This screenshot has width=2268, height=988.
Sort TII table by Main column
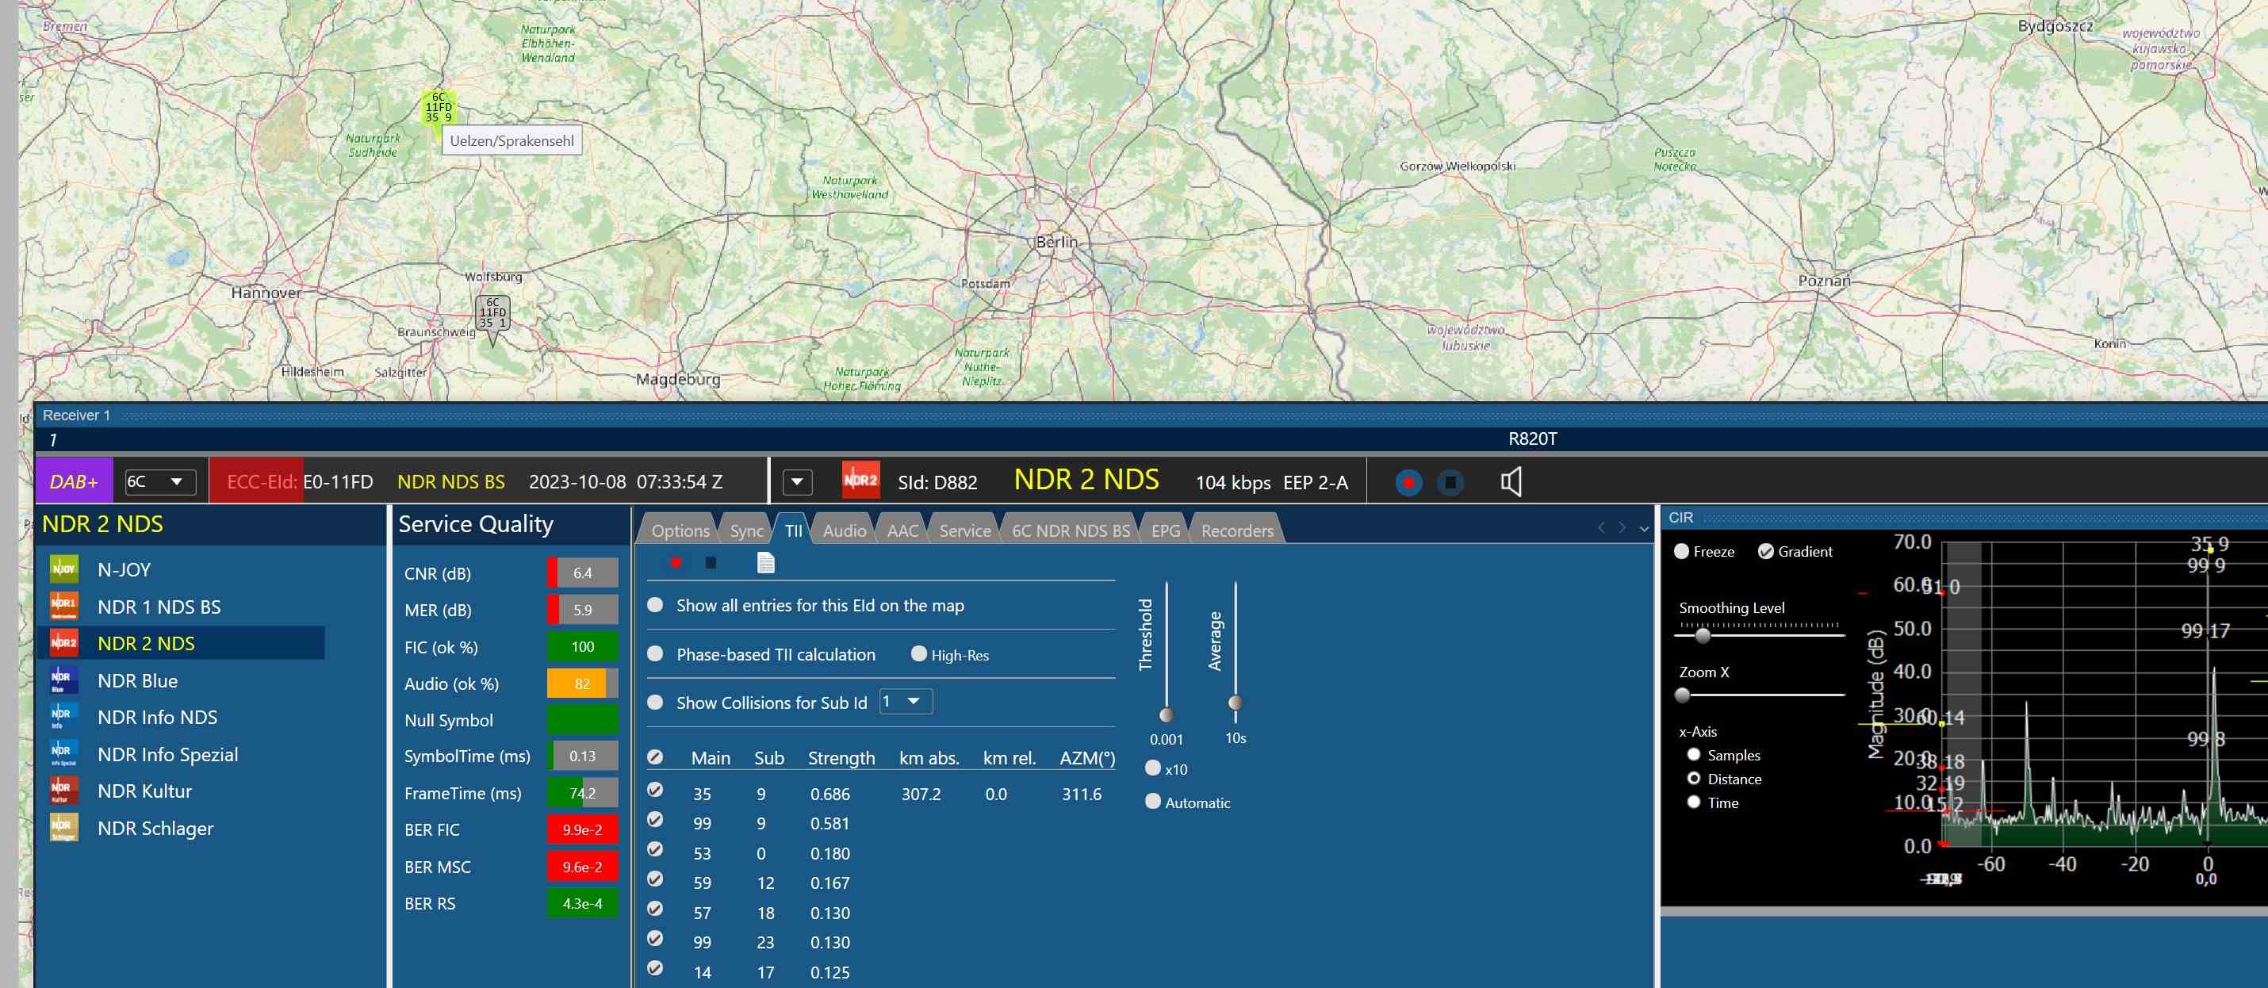711,758
